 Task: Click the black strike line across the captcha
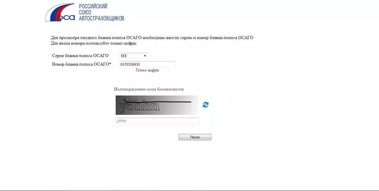pyautogui.click(x=158, y=102)
